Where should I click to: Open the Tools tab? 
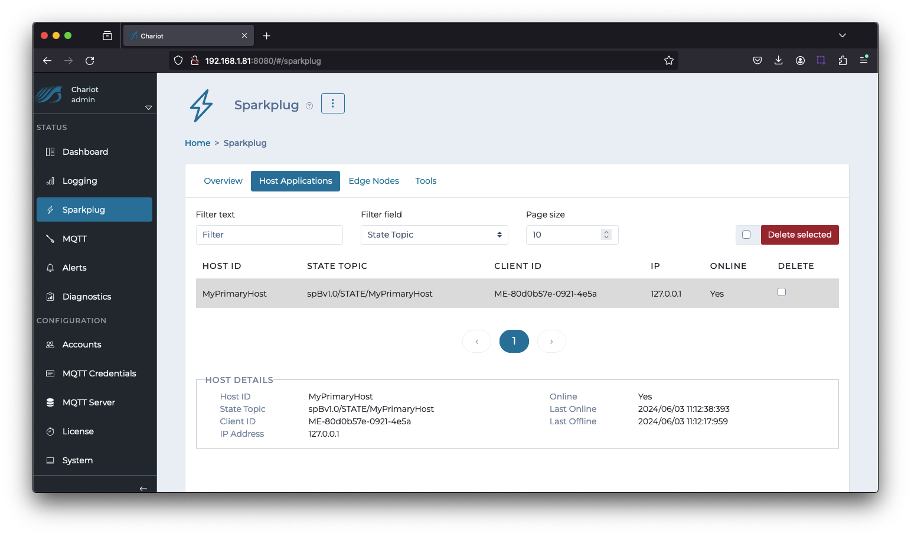click(x=426, y=181)
